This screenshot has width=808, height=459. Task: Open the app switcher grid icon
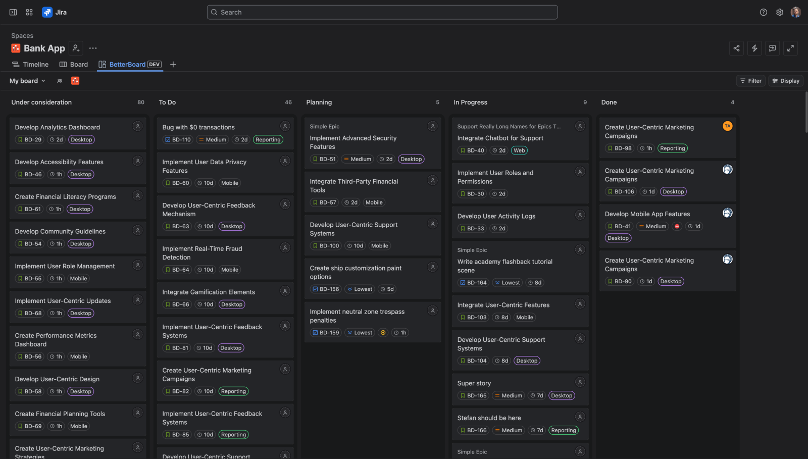(x=29, y=12)
